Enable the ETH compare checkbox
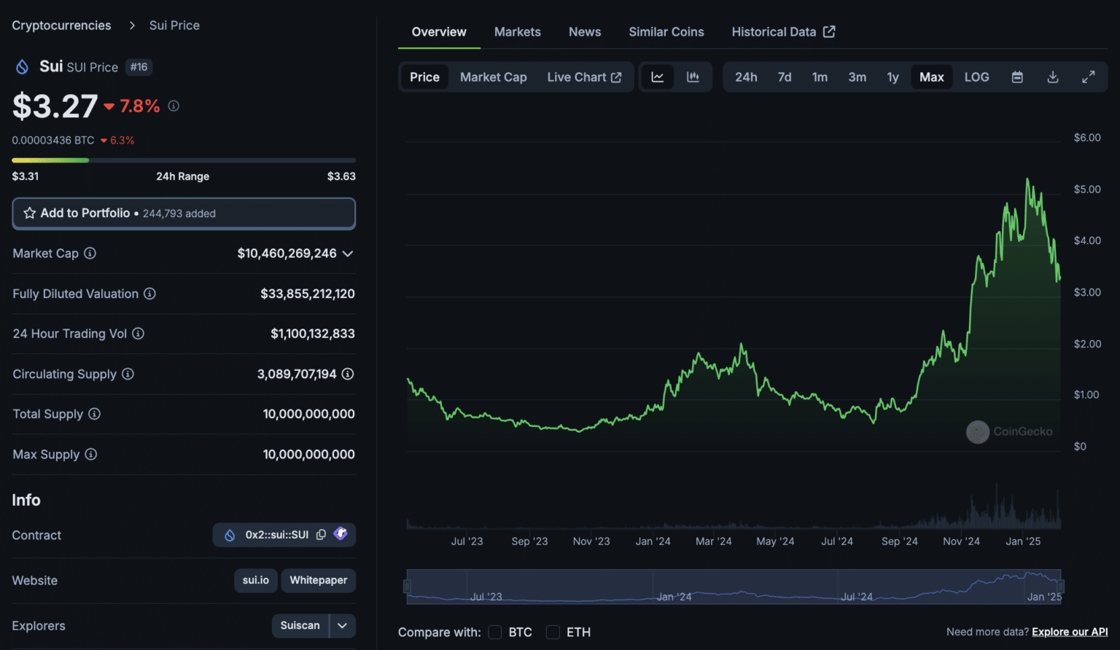 point(552,633)
